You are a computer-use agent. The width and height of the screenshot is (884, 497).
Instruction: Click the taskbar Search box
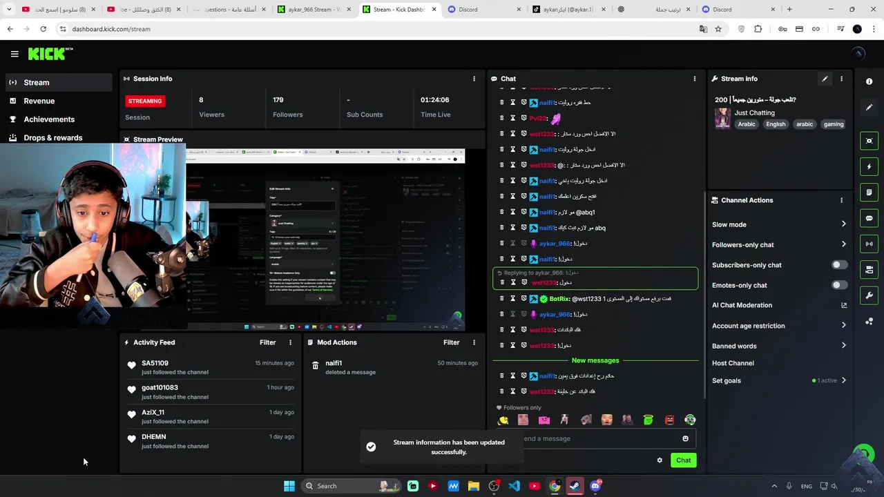[x=351, y=486]
